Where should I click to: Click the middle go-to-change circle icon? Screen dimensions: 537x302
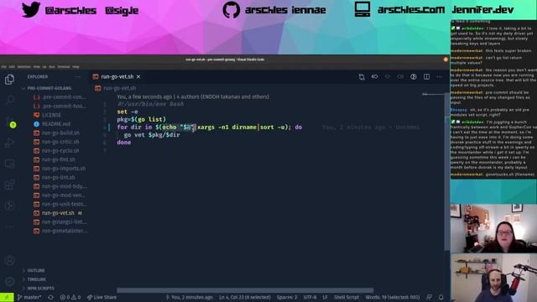[388, 76]
